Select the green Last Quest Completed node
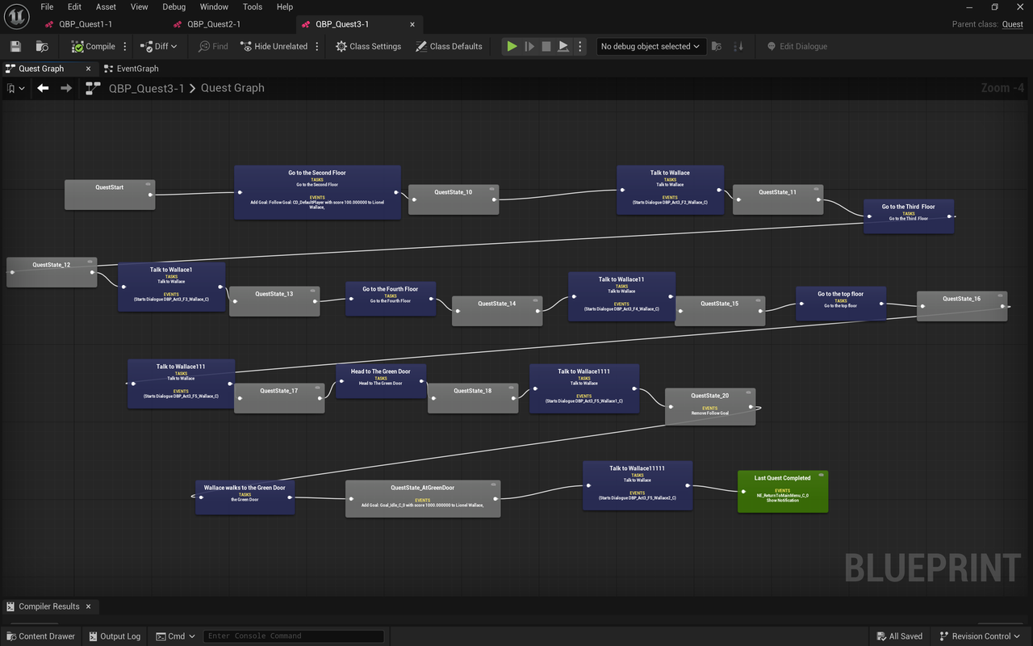Image resolution: width=1033 pixels, height=646 pixels. click(783, 491)
